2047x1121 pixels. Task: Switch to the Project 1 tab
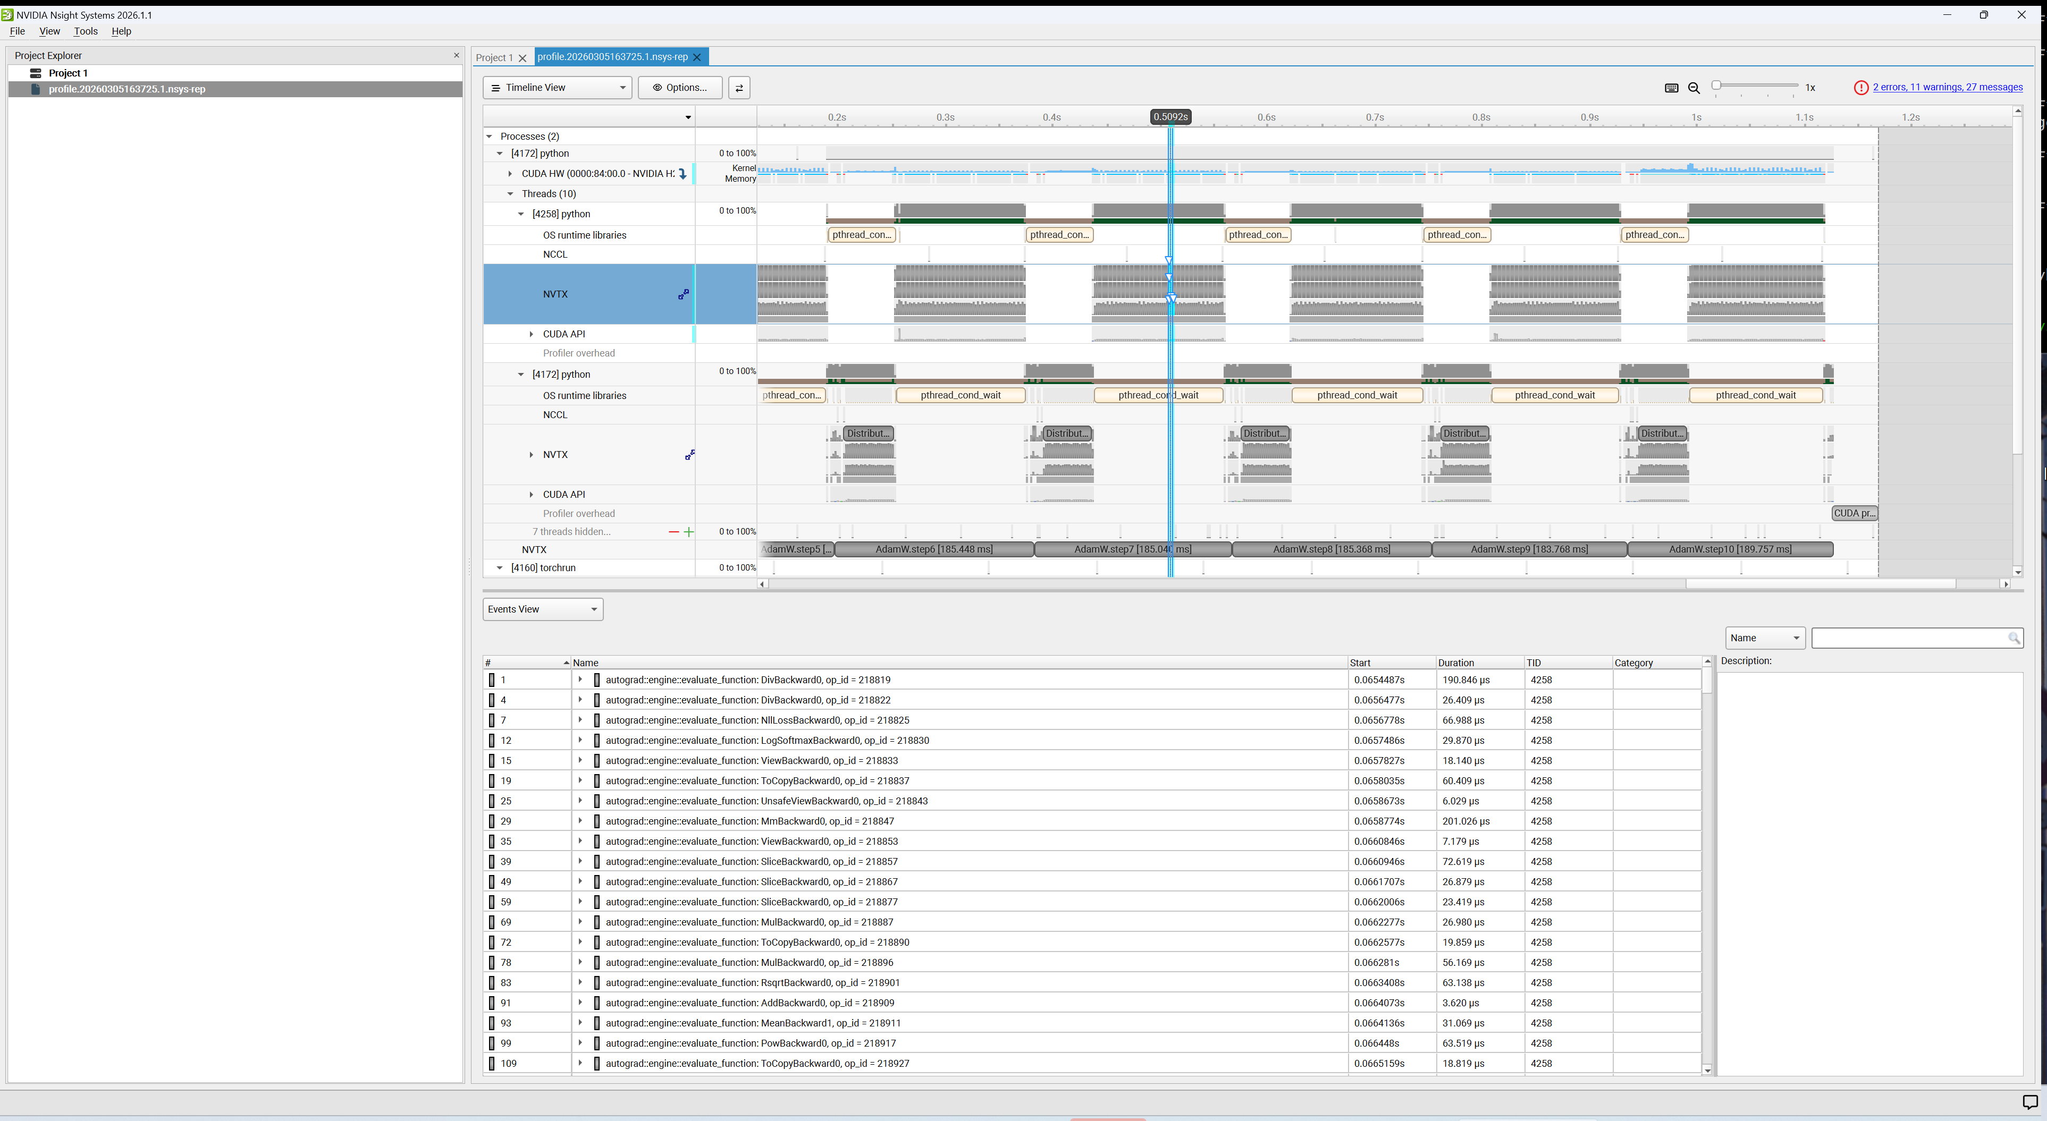pos(494,57)
